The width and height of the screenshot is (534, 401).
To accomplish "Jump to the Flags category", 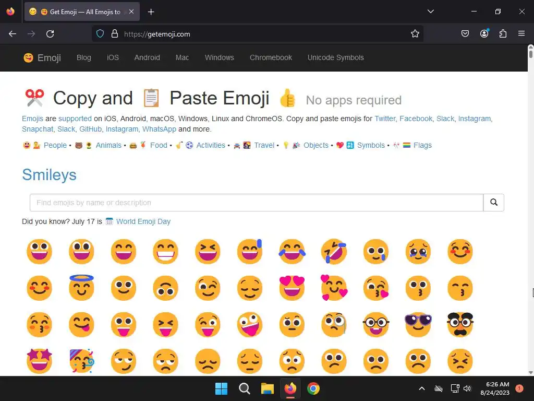I will click(422, 145).
